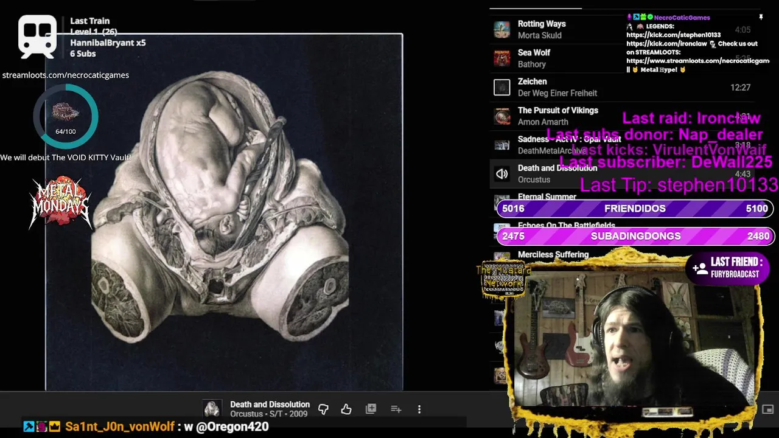Open artist Bathory in queue
The height and width of the screenshot is (438, 779).
coord(532,64)
